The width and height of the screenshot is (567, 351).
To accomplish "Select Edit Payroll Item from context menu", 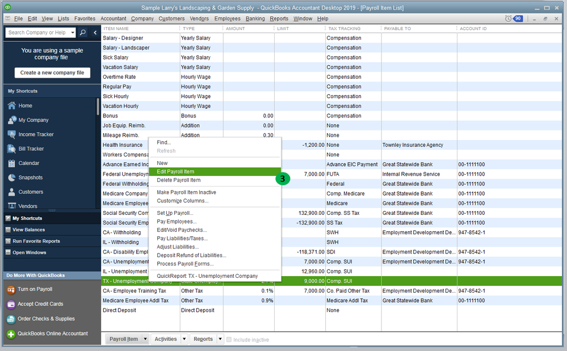I will 175,172.
